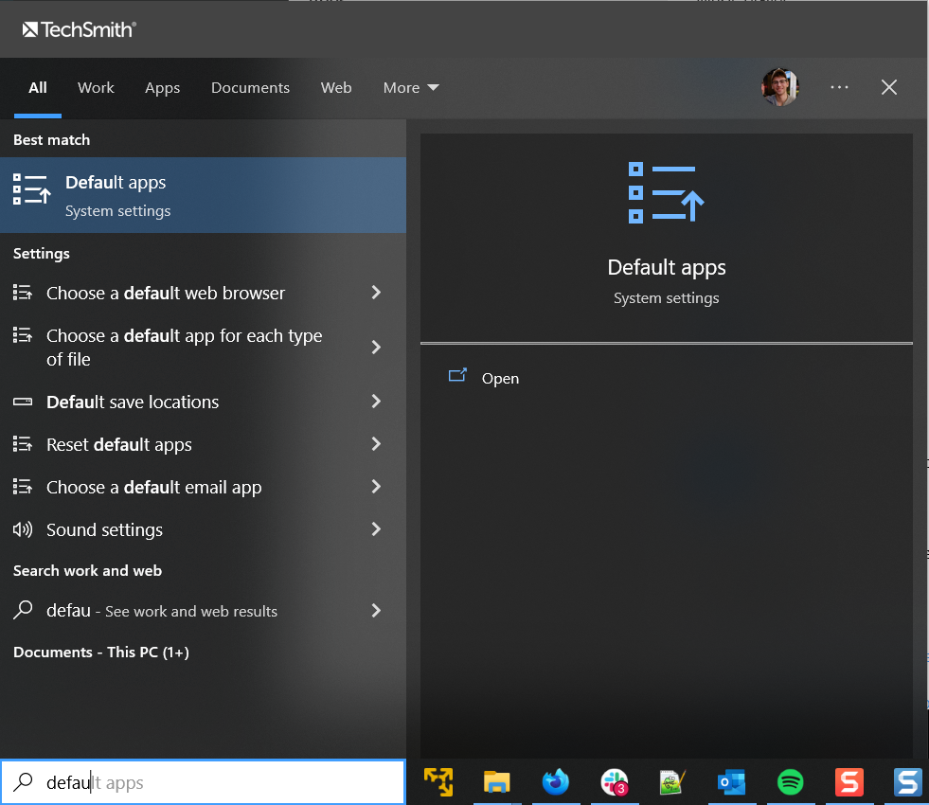
Task: Expand the Sound settings chevron
Action: (x=376, y=529)
